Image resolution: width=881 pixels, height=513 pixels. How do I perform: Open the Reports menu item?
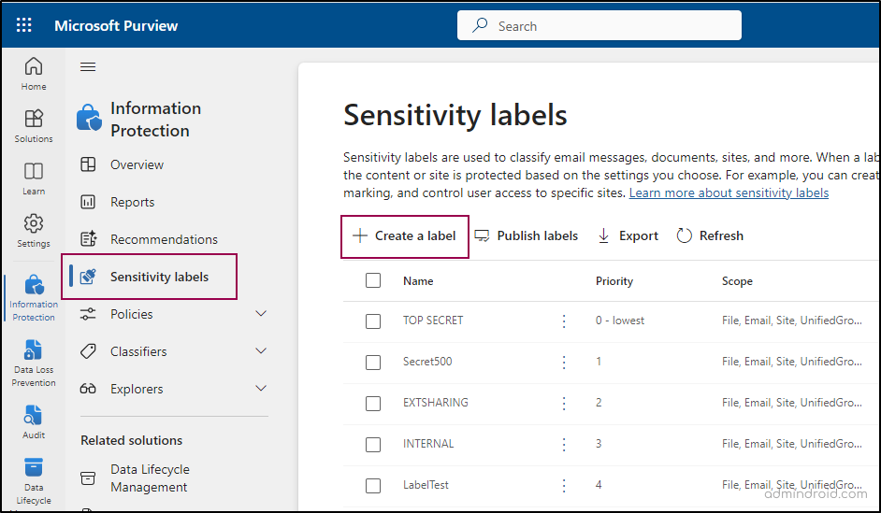[x=132, y=202]
